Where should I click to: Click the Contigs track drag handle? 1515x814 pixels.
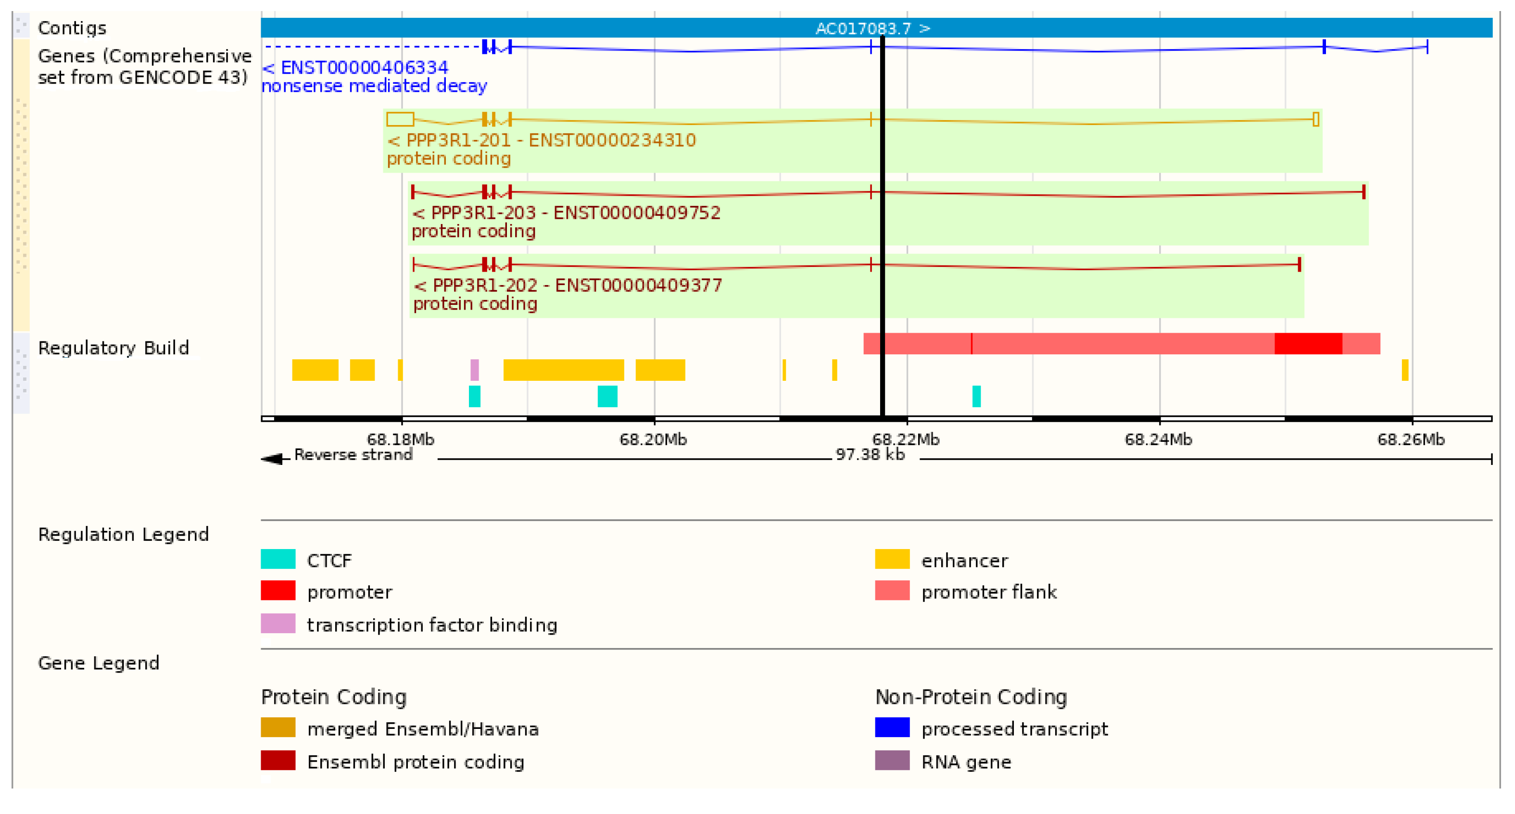(x=21, y=26)
